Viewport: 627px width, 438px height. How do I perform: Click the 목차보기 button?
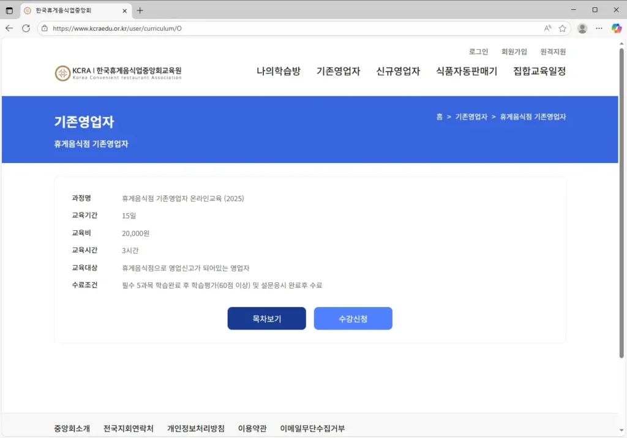(266, 318)
